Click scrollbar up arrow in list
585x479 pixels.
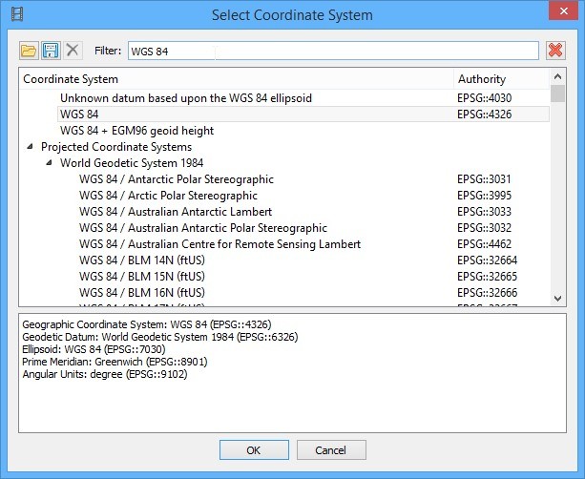tap(557, 77)
